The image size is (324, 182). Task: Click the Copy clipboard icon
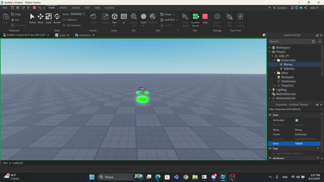[13, 14]
